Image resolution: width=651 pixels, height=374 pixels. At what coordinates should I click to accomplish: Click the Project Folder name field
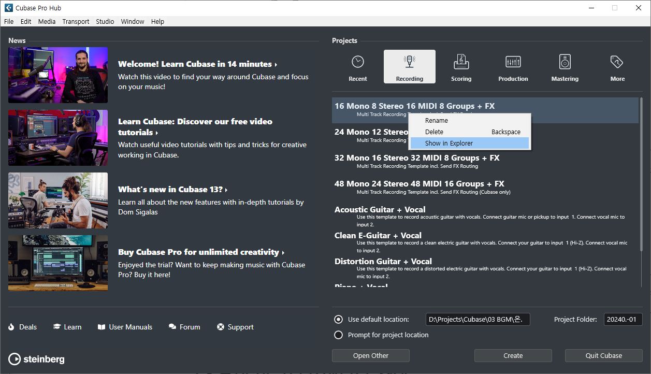coord(623,320)
